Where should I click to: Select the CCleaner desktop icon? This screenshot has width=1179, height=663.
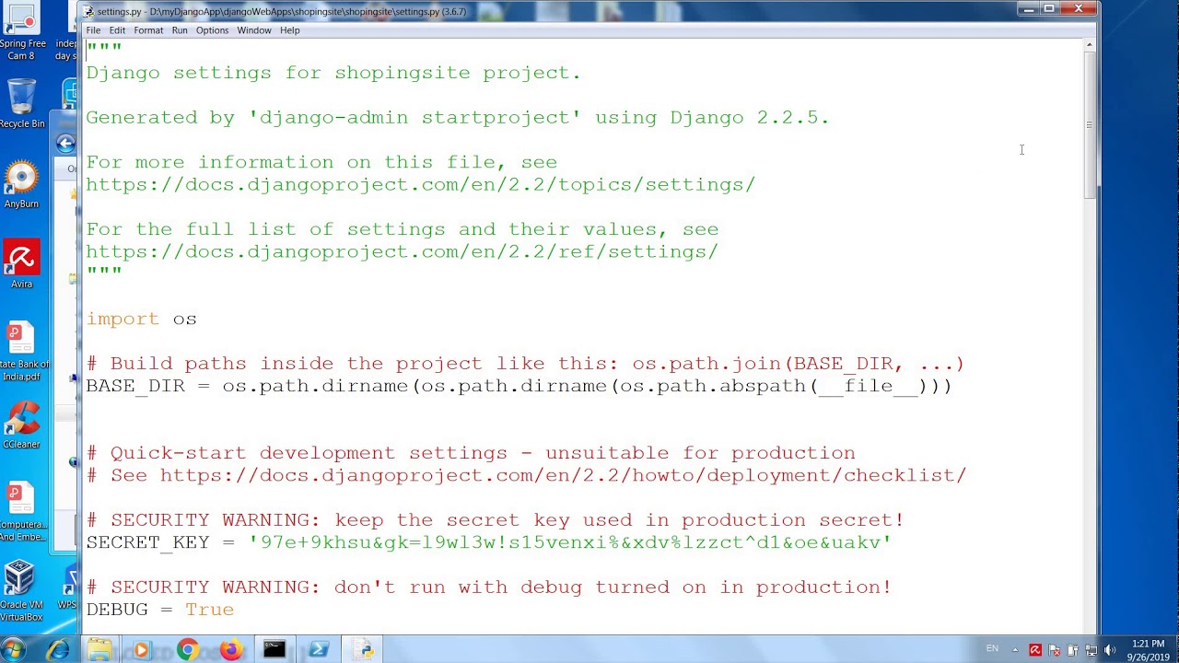pos(22,425)
